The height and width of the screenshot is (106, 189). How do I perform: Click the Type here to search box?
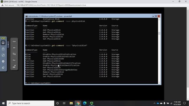30,103
